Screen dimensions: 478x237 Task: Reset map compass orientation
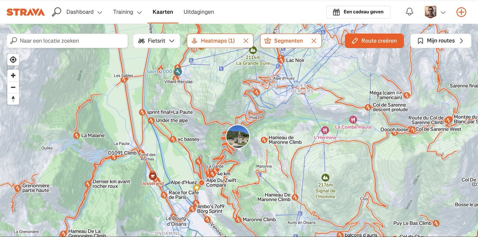click(13, 99)
